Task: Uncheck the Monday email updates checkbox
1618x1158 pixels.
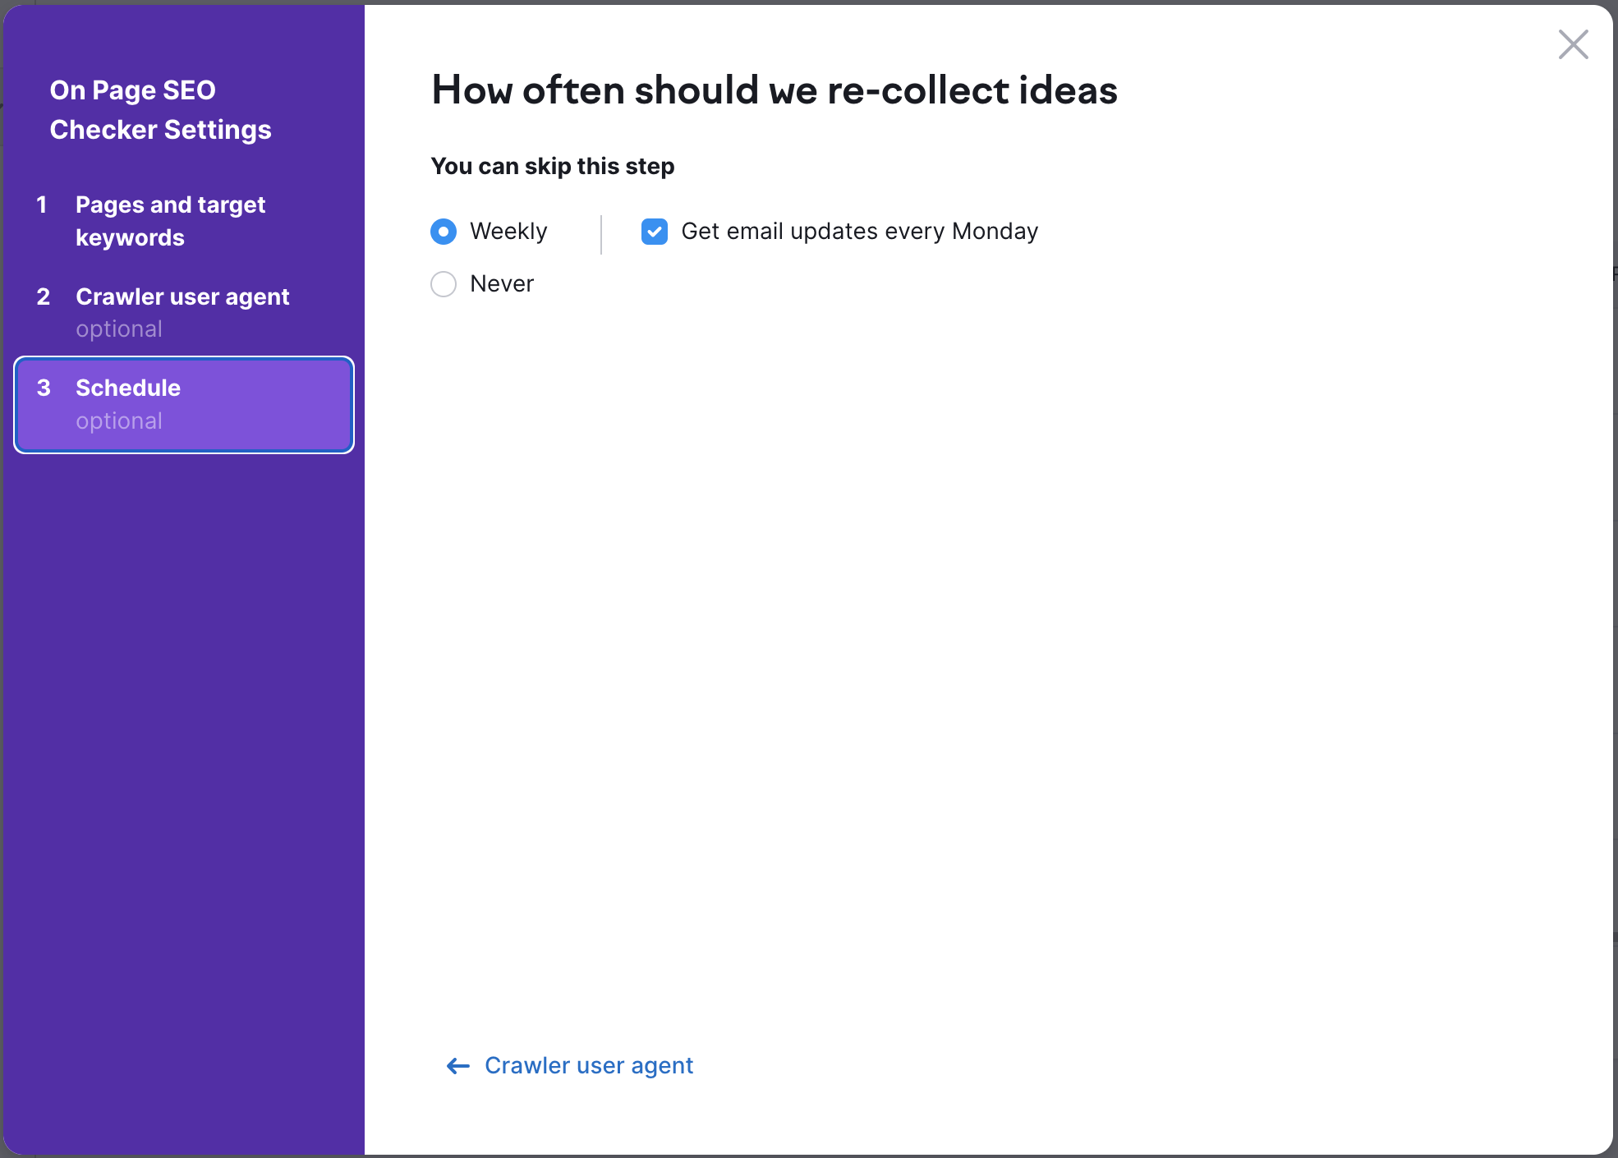Action: [655, 232]
